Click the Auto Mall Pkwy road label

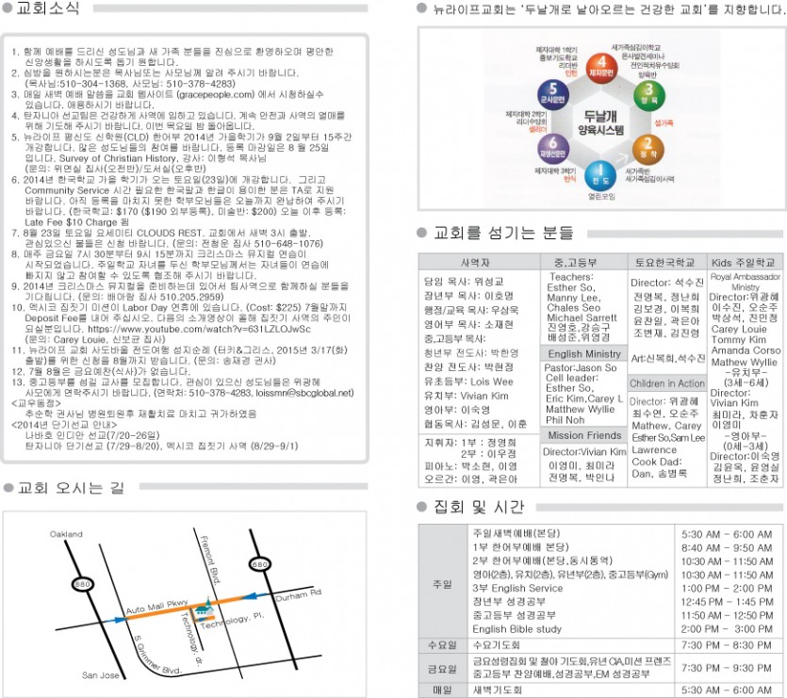[156, 607]
